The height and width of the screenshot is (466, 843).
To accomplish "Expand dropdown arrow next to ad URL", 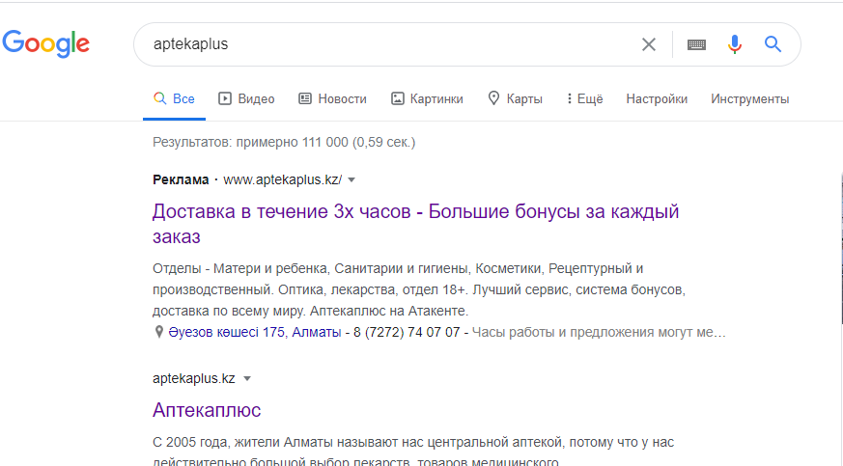I will point(351,179).
